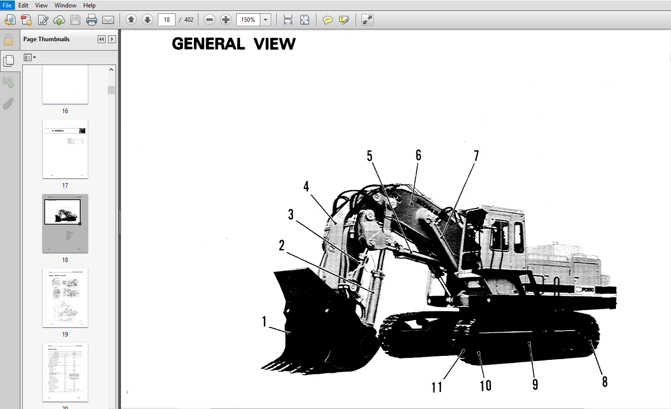Open the Edit menu
Image resolution: width=671 pixels, height=409 pixels.
point(23,5)
